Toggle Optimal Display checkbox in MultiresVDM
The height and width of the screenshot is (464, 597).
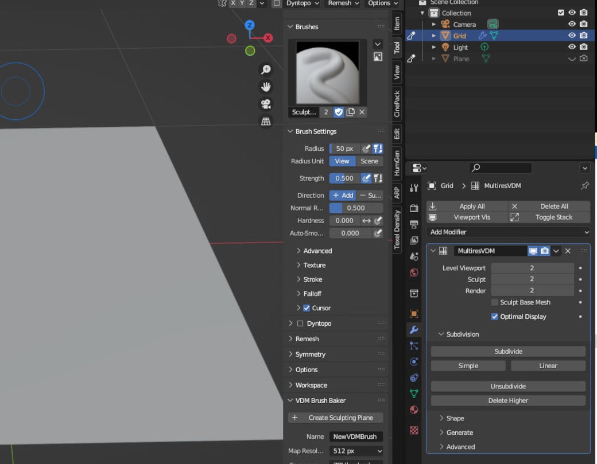(x=494, y=316)
